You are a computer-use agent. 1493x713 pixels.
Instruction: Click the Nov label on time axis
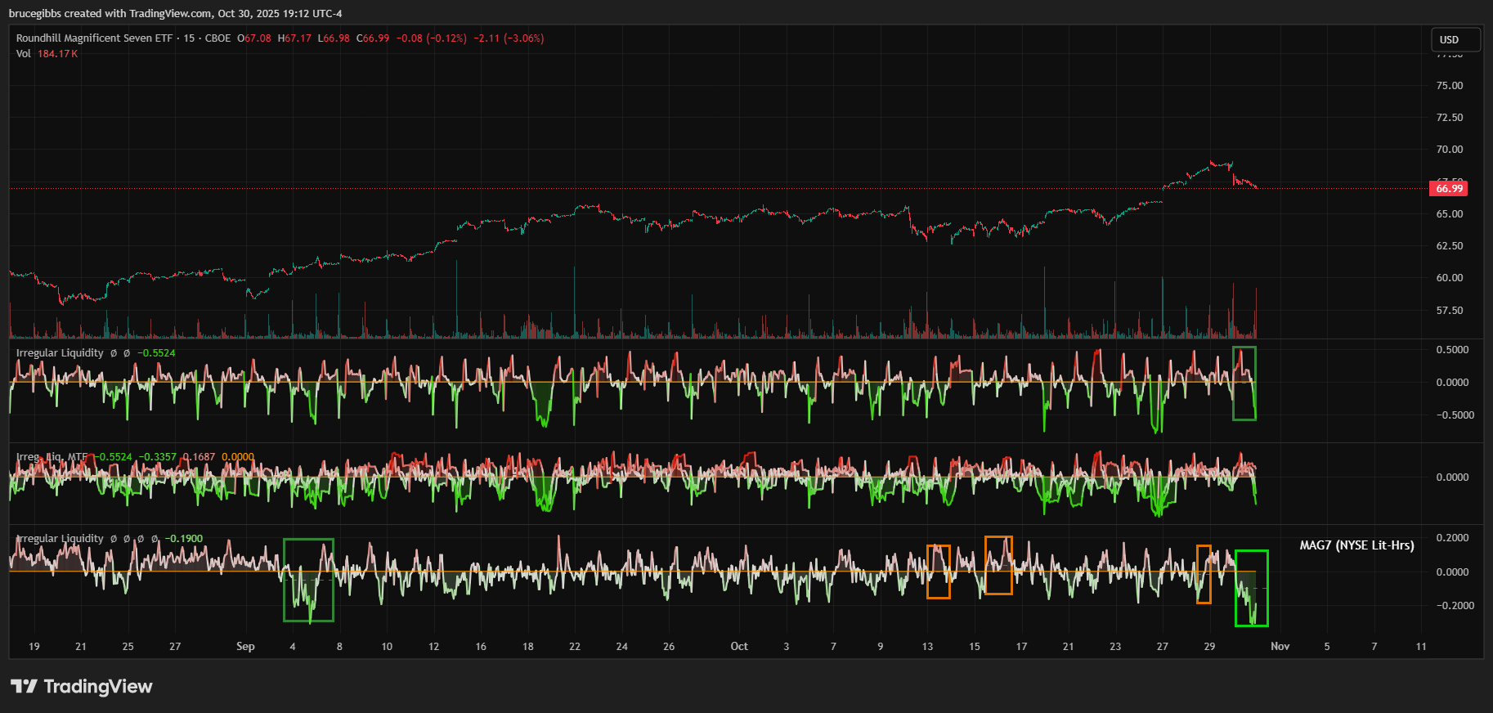click(1280, 646)
